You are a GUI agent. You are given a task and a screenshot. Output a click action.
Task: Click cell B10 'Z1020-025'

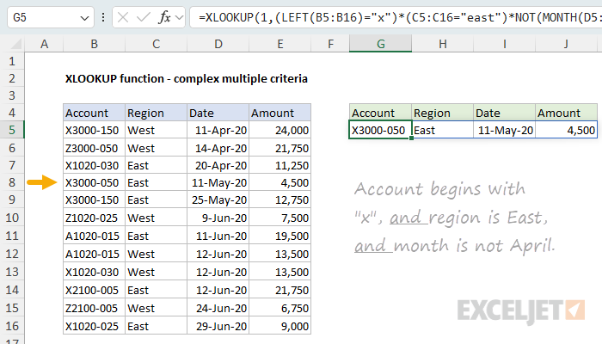[94, 218]
